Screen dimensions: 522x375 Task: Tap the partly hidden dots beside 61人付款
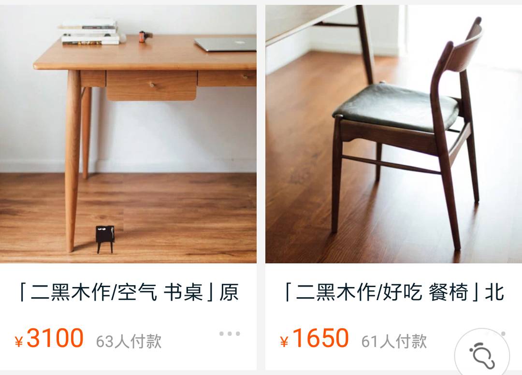pyautogui.click(x=503, y=333)
